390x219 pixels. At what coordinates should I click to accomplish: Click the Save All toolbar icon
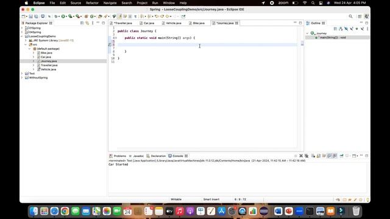[36, 16]
